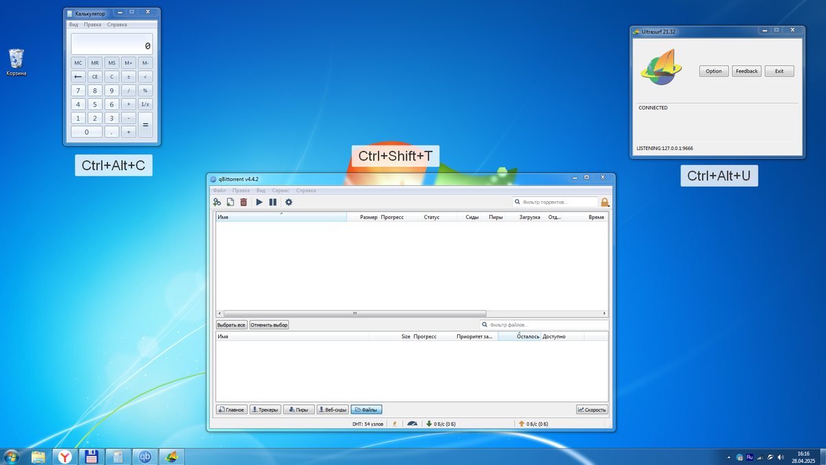Switch to the Трекеры tab
The width and height of the screenshot is (826, 465).
tap(265, 409)
